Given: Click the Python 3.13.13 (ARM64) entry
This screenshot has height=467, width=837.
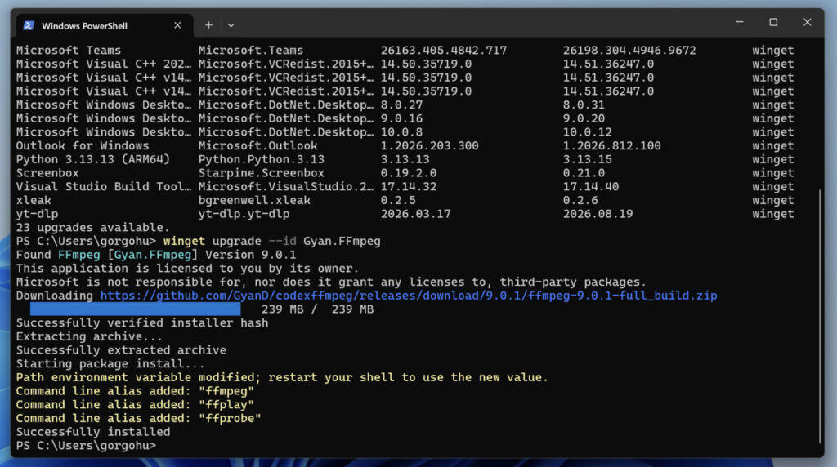Looking at the screenshot, I should [93, 159].
